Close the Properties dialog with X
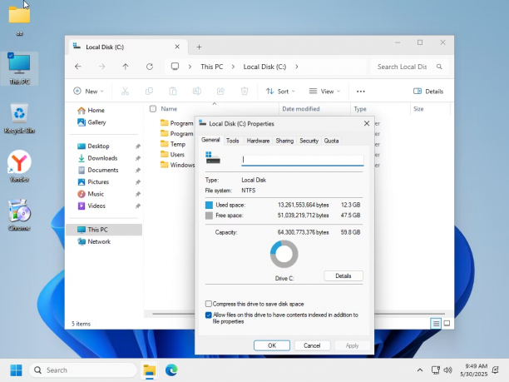Viewport: 509px width, 382px height. pyautogui.click(x=367, y=123)
